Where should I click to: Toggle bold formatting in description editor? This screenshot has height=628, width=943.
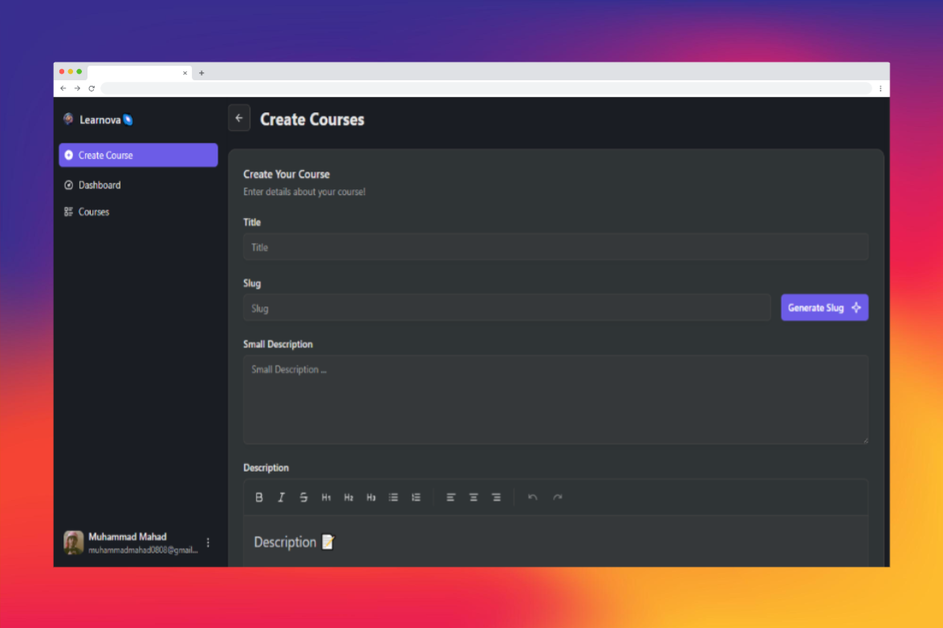click(x=259, y=497)
